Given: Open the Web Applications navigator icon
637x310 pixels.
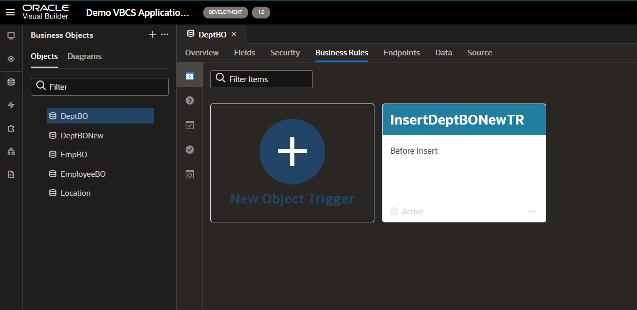Looking at the screenshot, I should [x=11, y=36].
